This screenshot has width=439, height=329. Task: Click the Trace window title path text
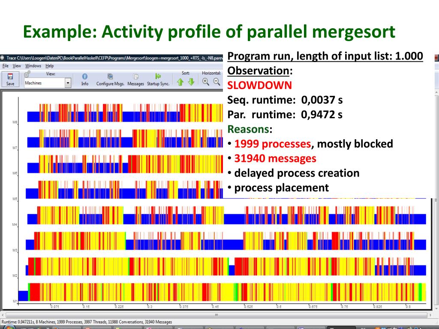tap(114, 58)
